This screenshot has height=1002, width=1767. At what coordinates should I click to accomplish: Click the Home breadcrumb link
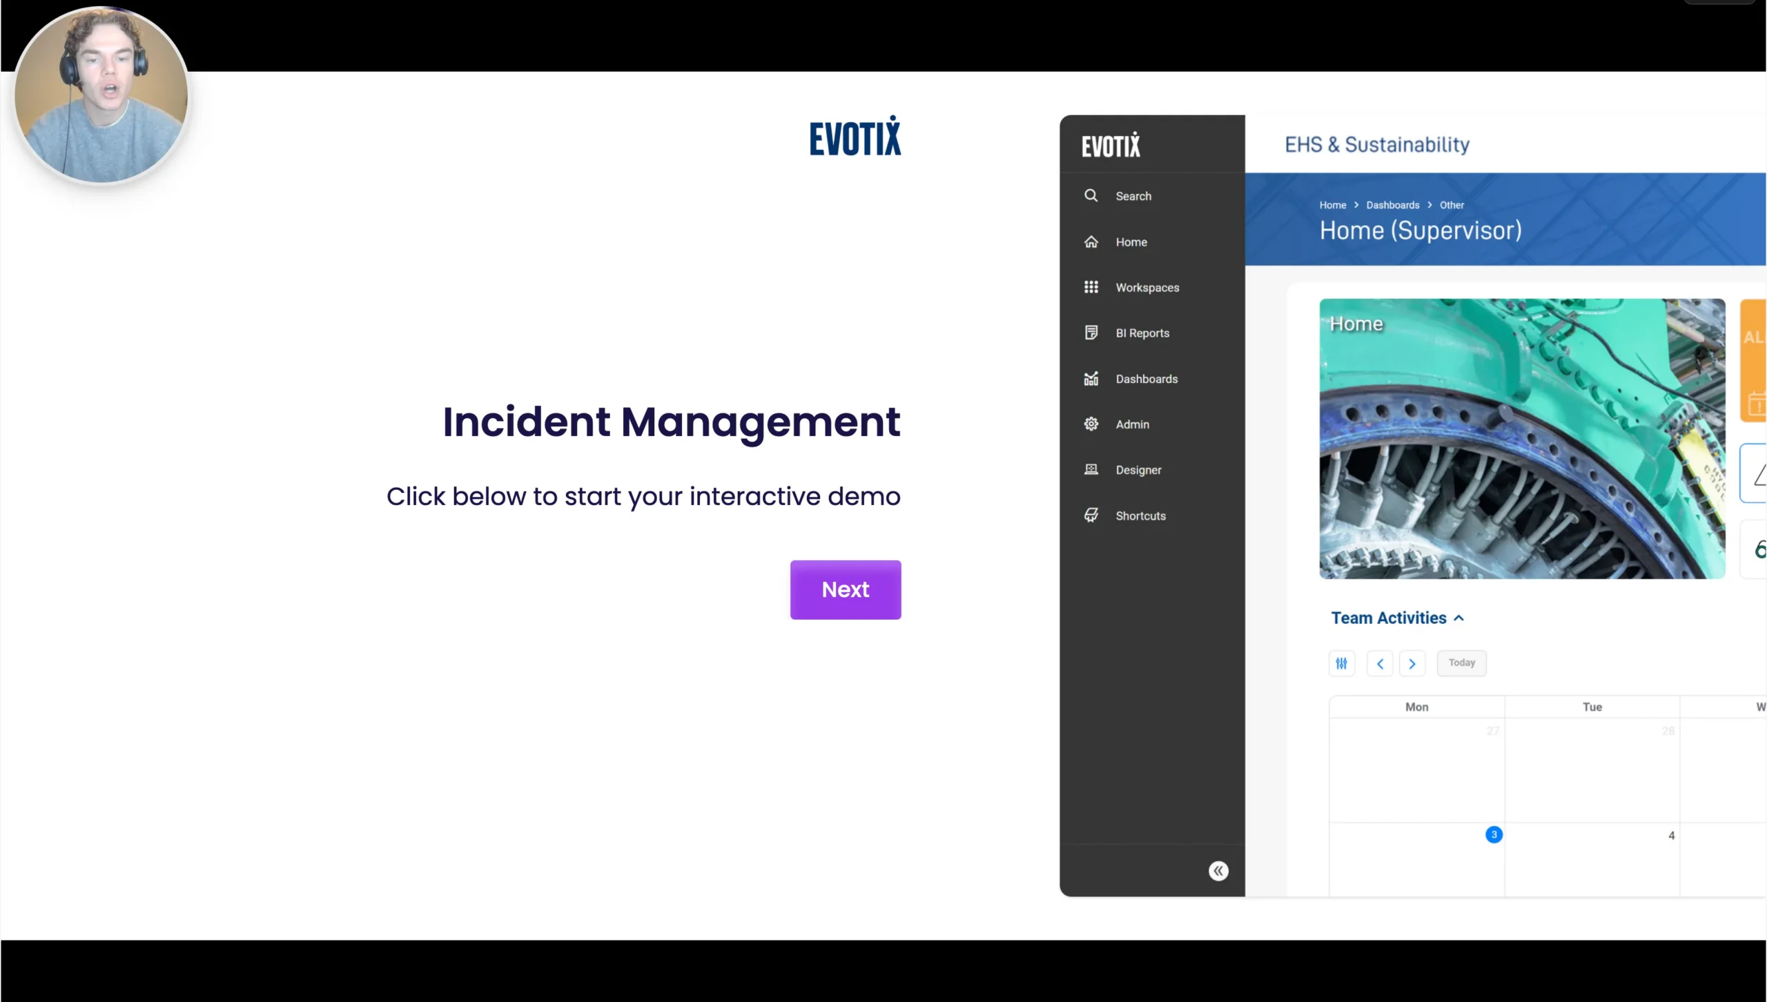coord(1332,205)
